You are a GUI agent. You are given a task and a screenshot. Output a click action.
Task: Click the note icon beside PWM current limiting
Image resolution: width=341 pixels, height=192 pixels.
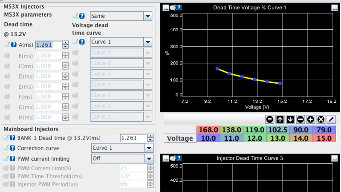coord(6,159)
